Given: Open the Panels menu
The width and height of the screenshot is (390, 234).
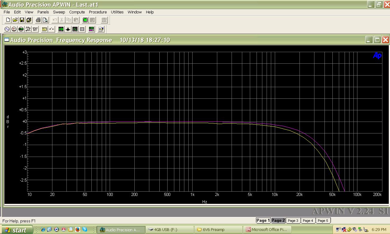Looking at the screenshot, I should pos(43,12).
